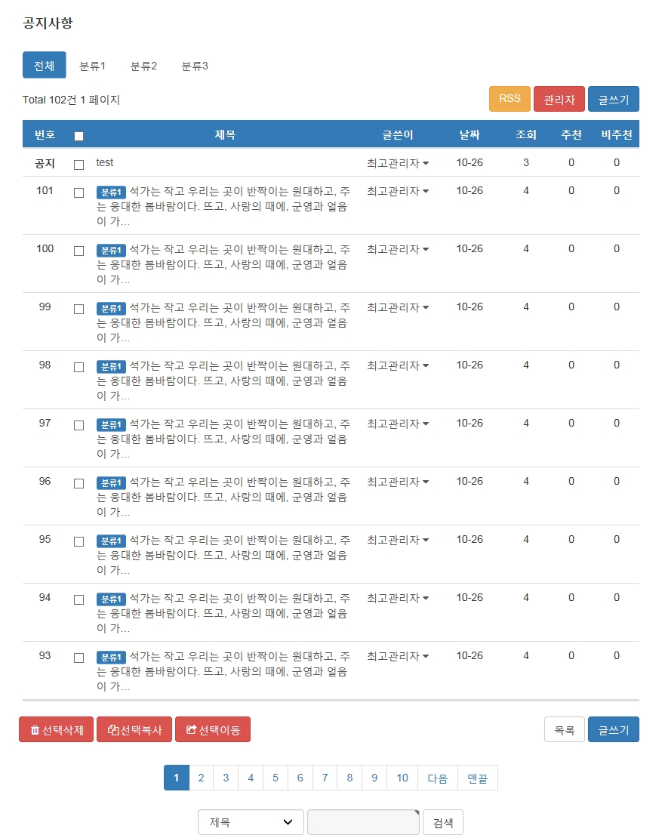Image resolution: width=662 pixels, height=835 pixels.
Task: Open the 제목 search field dropdown
Action: 251,822
